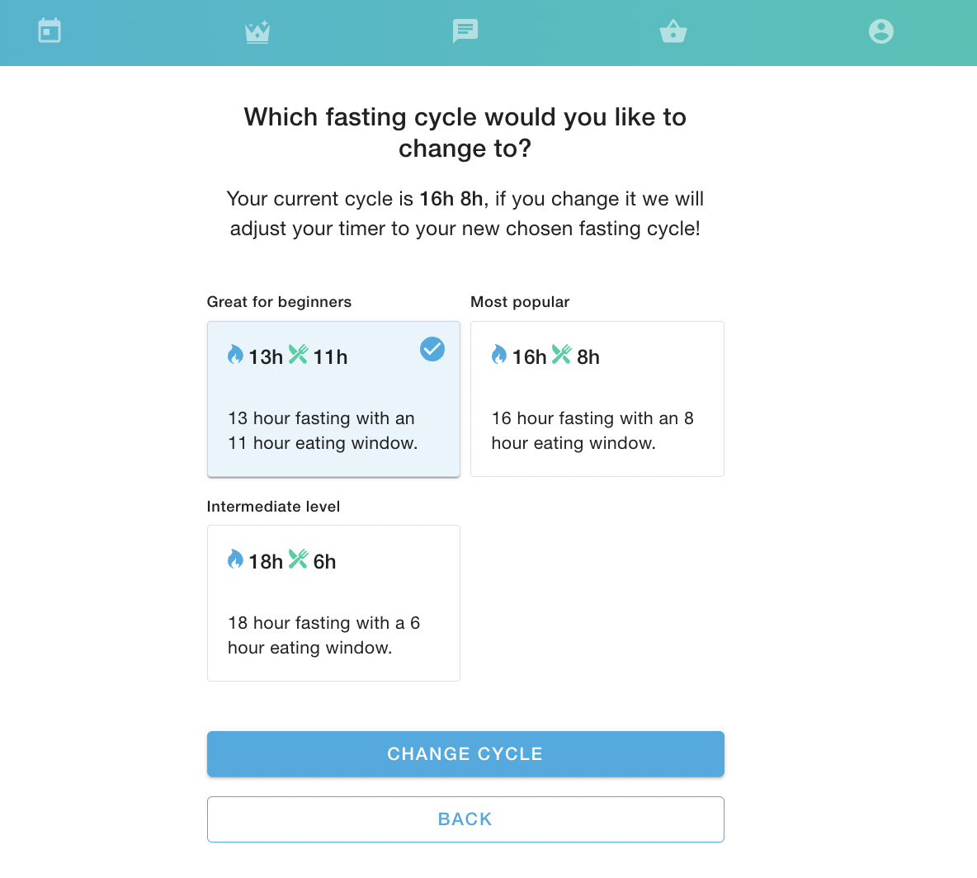Toggle the blue checkmark on 13h 11h card
The image size is (977, 878).
pos(432,349)
